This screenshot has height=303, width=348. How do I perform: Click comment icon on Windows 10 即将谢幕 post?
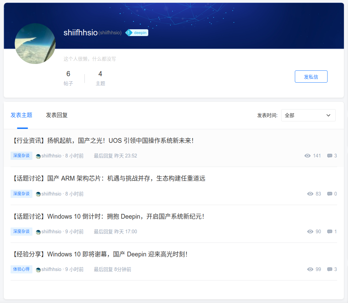(330, 269)
